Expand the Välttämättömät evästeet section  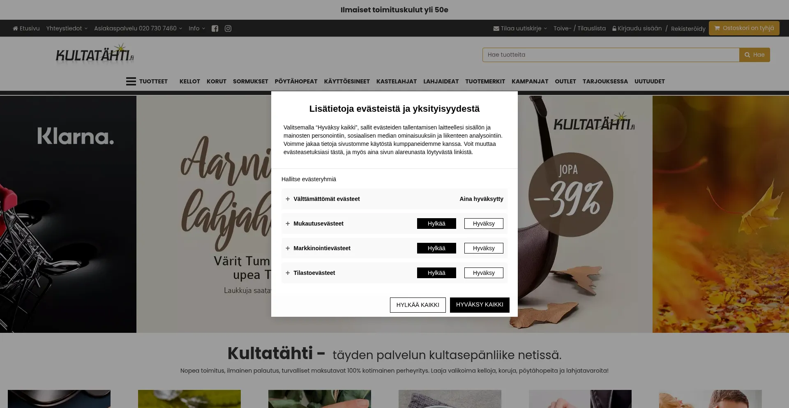click(x=287, y=198)
